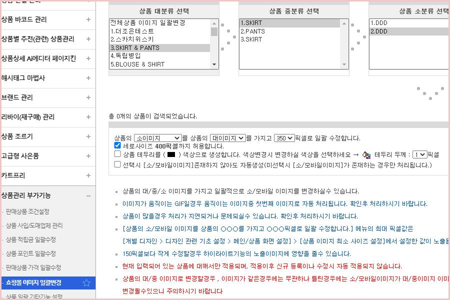The width and height of the screenshot is (450, 300).
Task: Open border color picker paint bucket icon
Action: pyautogui.click(x=366, y=155)
